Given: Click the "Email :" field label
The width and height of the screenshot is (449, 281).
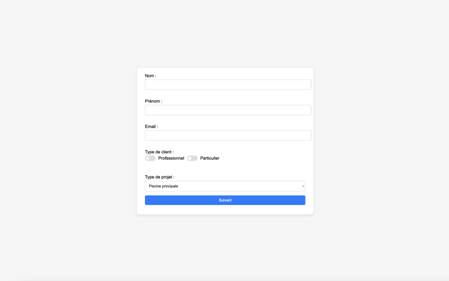Looking at the screenshot, I should point(151,126).
